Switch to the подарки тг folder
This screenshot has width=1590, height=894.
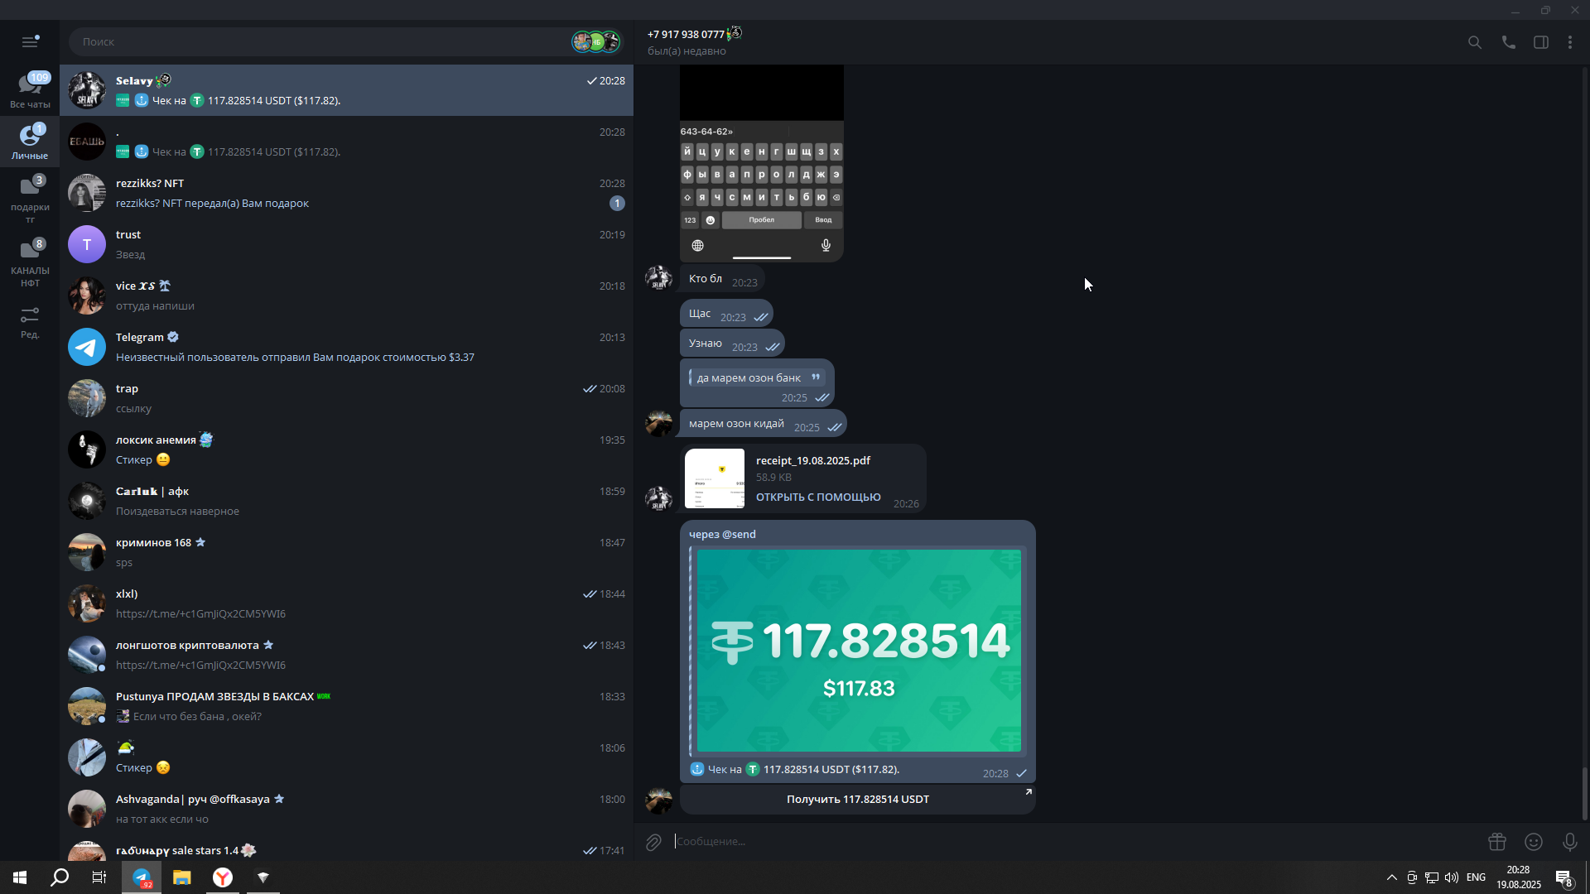pyautogui.click(x=30, y=199)
